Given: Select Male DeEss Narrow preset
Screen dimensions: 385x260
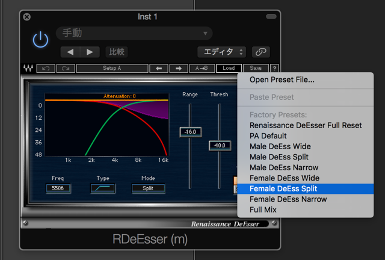Looking at the screenshot, I should pos(306,167).
